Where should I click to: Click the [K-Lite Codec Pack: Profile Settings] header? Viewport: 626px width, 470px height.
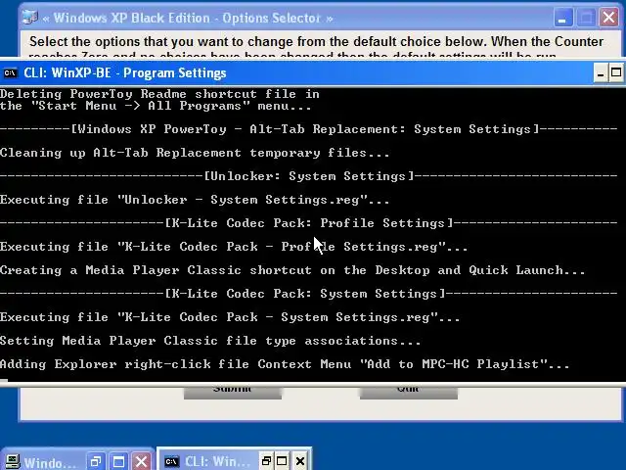[x=309, y=223]
